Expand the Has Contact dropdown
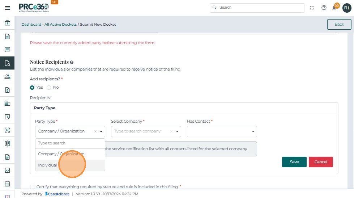Image resolution: width=354 pixels, height=198 pixels. tap(222, 131)
